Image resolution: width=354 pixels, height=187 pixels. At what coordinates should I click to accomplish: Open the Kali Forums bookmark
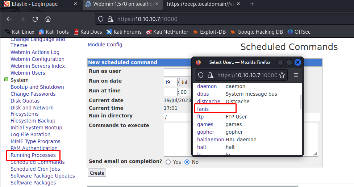[x=124, y=32]
